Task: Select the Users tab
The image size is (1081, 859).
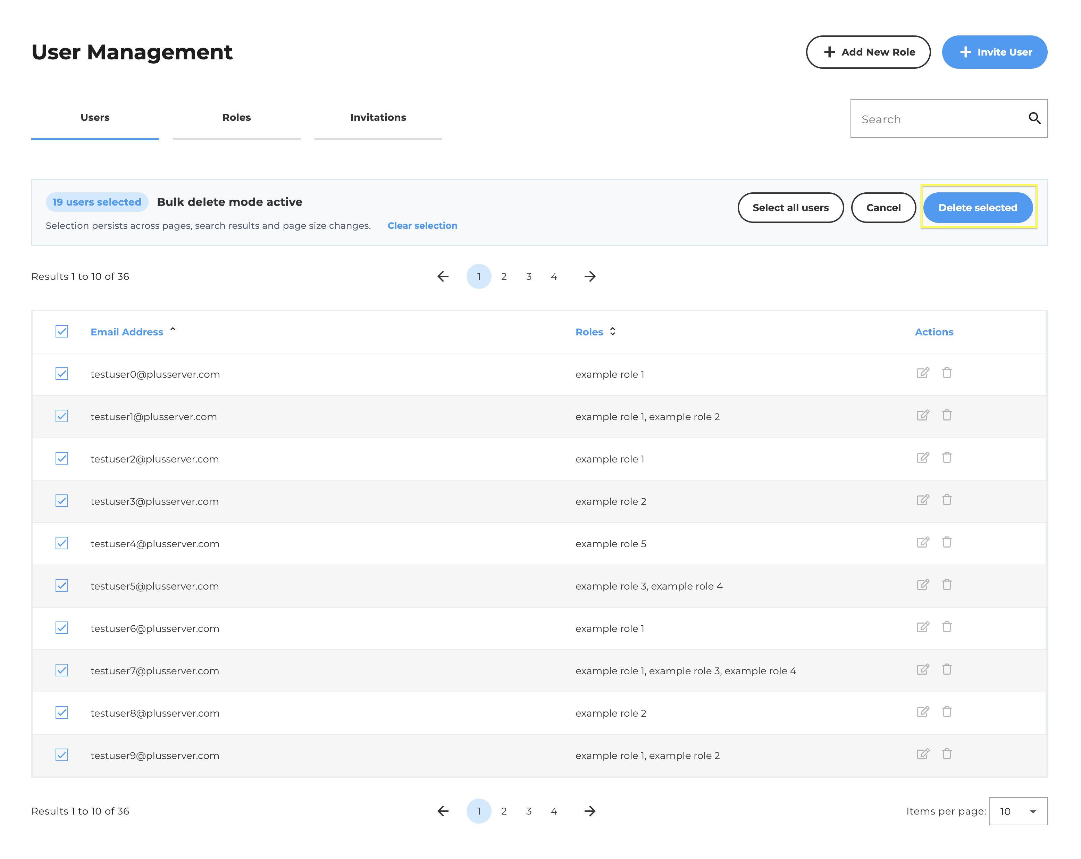Action: pos(95,118)
